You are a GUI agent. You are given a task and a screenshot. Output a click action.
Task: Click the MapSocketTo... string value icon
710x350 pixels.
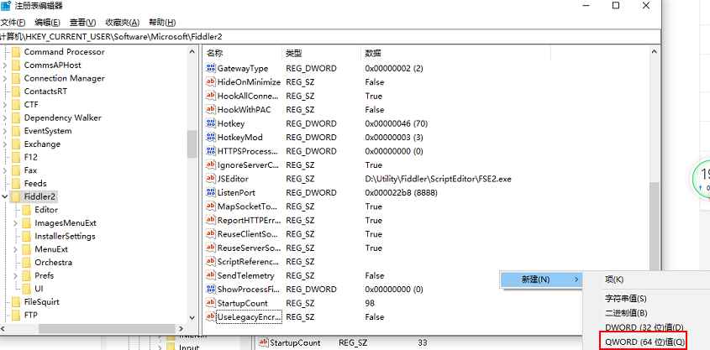click(x=211, y=206)
